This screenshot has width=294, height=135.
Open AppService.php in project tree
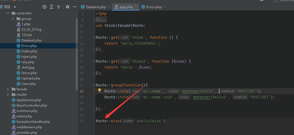(x=29, y=100)
